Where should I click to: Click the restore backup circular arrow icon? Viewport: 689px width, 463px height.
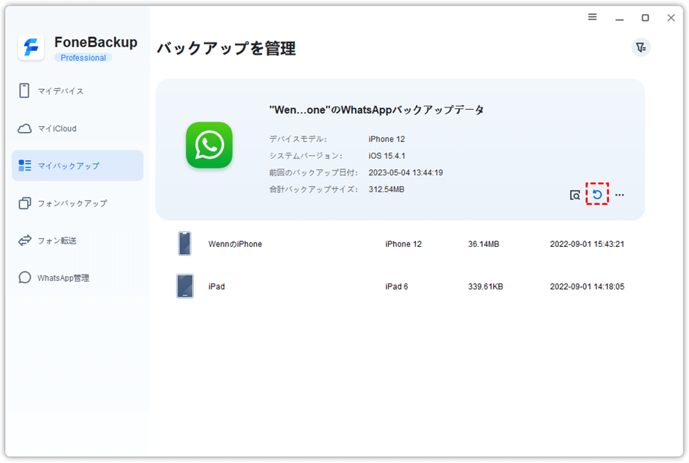tap(597, 194)
